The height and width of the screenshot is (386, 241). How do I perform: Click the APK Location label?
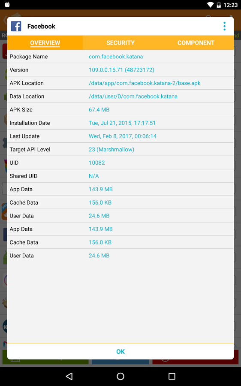(27, 83)
